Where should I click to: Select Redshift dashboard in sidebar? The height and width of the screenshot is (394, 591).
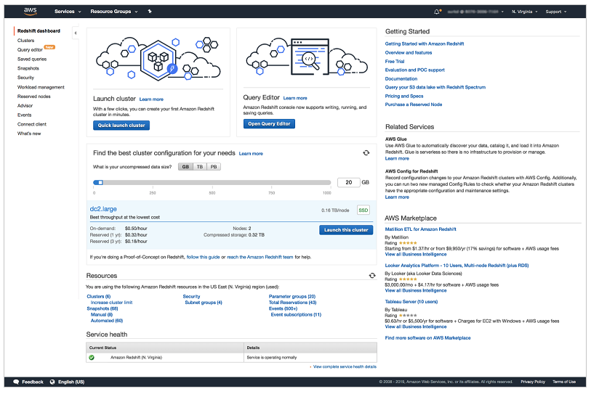pyautogui.click(x=39, y=31)
